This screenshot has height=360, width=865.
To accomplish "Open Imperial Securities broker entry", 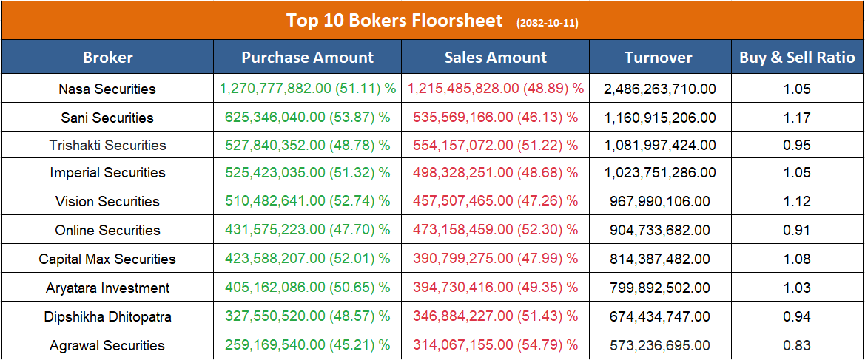I will (x=107, y=173).
